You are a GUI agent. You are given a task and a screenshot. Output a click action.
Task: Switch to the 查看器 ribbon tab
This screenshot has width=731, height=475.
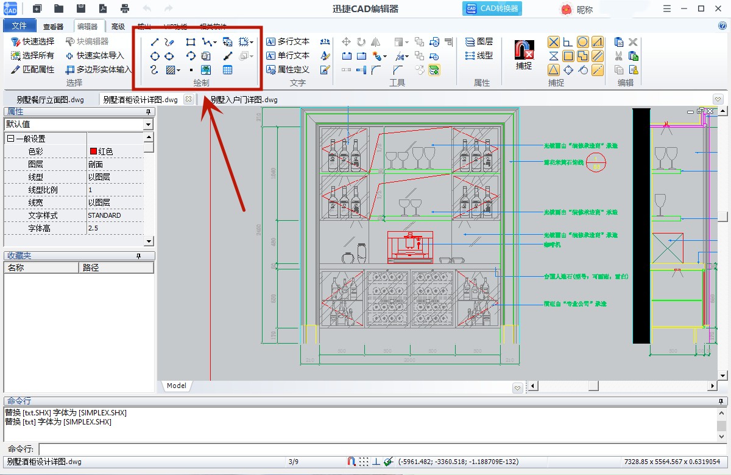(53, 26)
